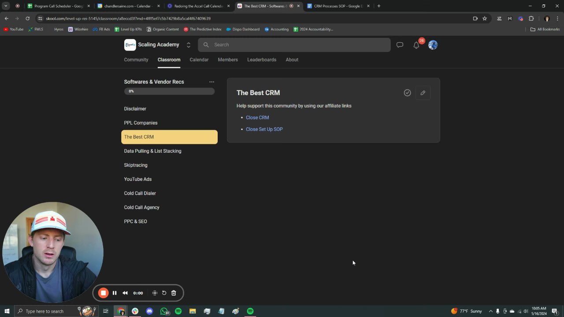The width and height of the screenshot is (564, 317).
Task: Open the Windows Start menu
Action: 7,311
